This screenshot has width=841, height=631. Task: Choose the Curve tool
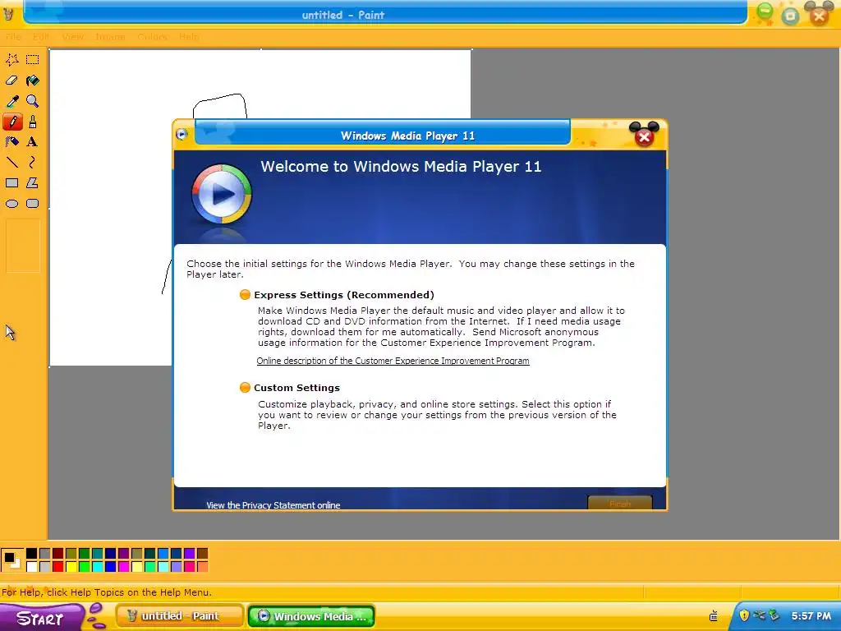tap(32, 162)
